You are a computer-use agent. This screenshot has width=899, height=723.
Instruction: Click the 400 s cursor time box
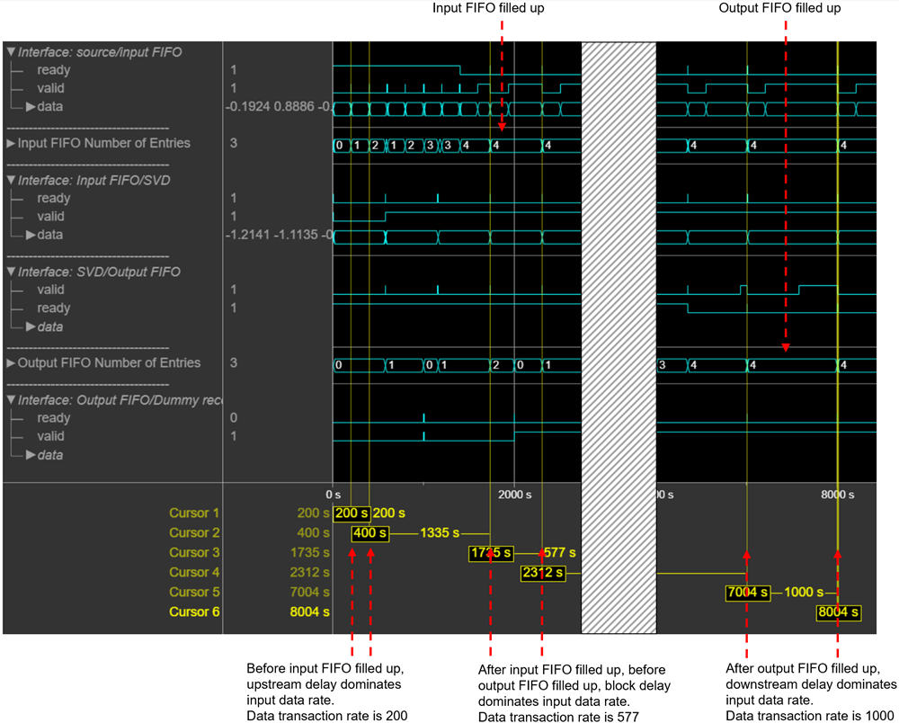click(370, 533)
